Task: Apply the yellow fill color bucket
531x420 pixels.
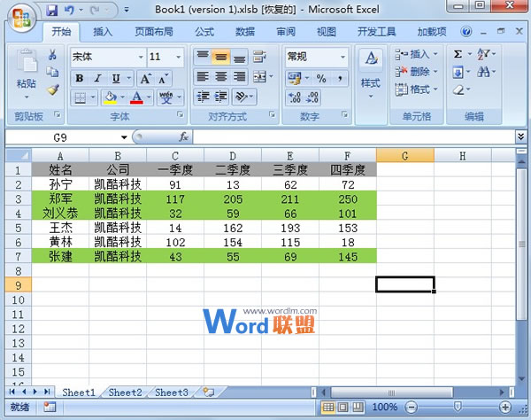Action: [x=111, y=98]
